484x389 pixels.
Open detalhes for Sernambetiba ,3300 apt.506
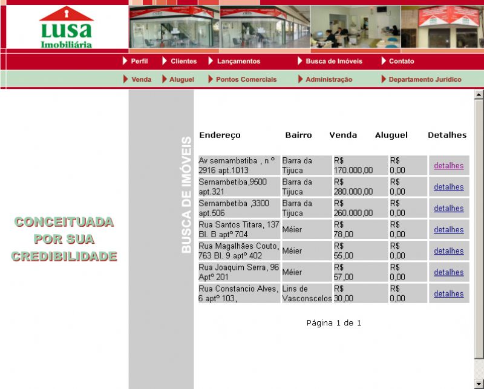pos(449,208)
